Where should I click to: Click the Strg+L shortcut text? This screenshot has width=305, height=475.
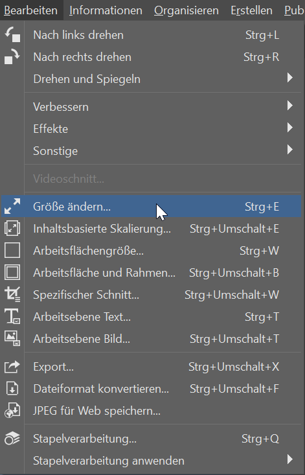(262, 35)
